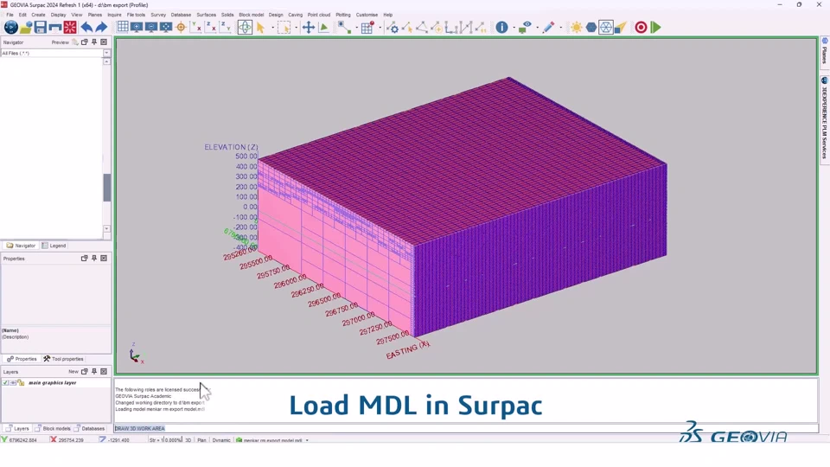Click the DRAW 3D WORK AREA command field
This screenshot has width=830, height=467.
pyautogui.click(x=466, y=428)
